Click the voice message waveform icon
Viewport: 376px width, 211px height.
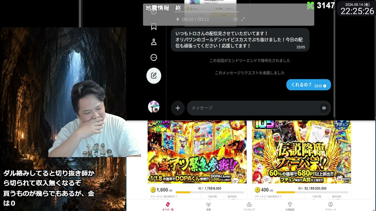(324, 108)
